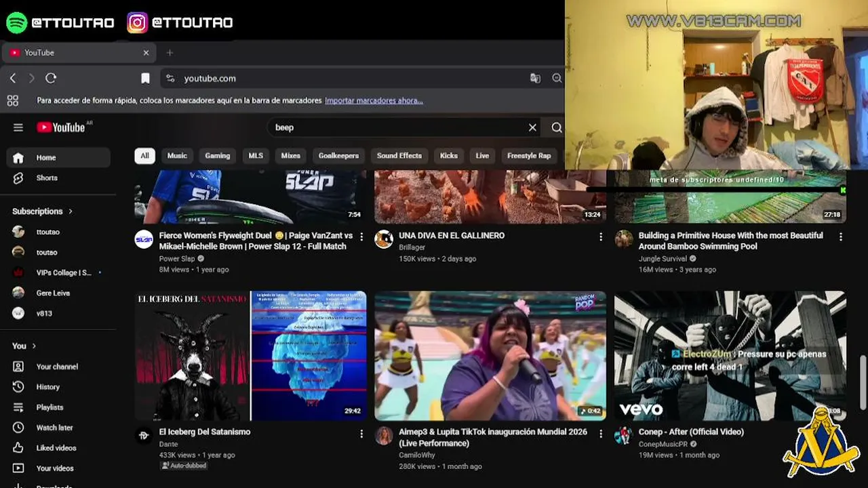The width and height of the screenshot is (868, 488).
Task: Clear the 'beep' search text
Action: pyautogui.click(x=532, y=127)
